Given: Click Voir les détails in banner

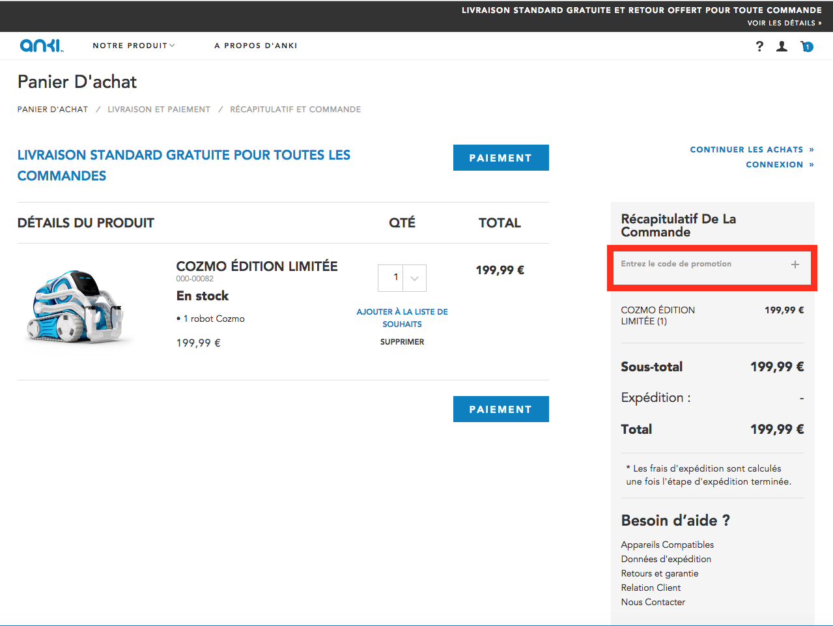Looking at the screenshot, I should click(x=785, y=23).
